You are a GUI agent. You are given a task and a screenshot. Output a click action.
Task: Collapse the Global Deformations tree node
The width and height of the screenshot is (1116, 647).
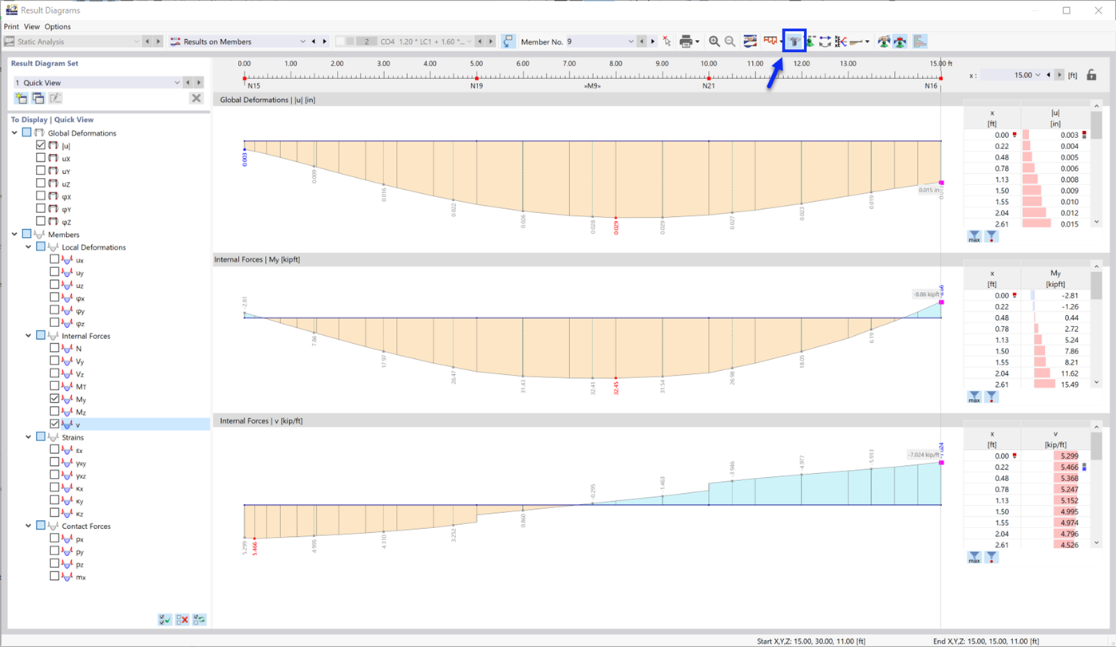point(15,133)
